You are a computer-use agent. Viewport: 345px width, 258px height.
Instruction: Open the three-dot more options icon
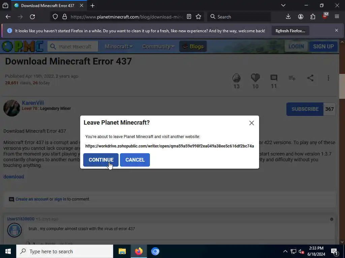coord(328,78)
